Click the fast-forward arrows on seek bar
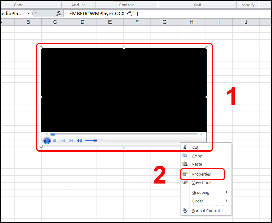272x223 pixels. 201,134
